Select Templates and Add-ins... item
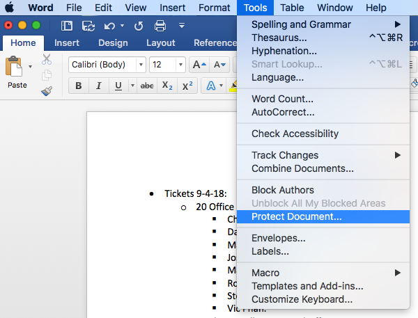Screen dimensions: 418x318 (x=323, y=286)
